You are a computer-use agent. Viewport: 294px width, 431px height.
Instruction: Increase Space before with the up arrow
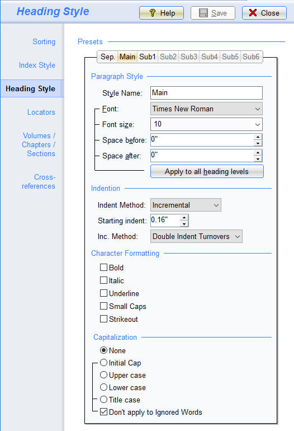coord(258,137)
